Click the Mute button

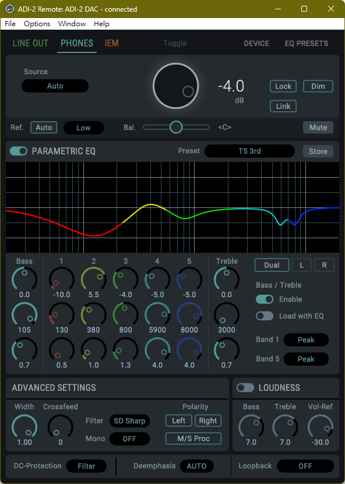pos(318,128)
